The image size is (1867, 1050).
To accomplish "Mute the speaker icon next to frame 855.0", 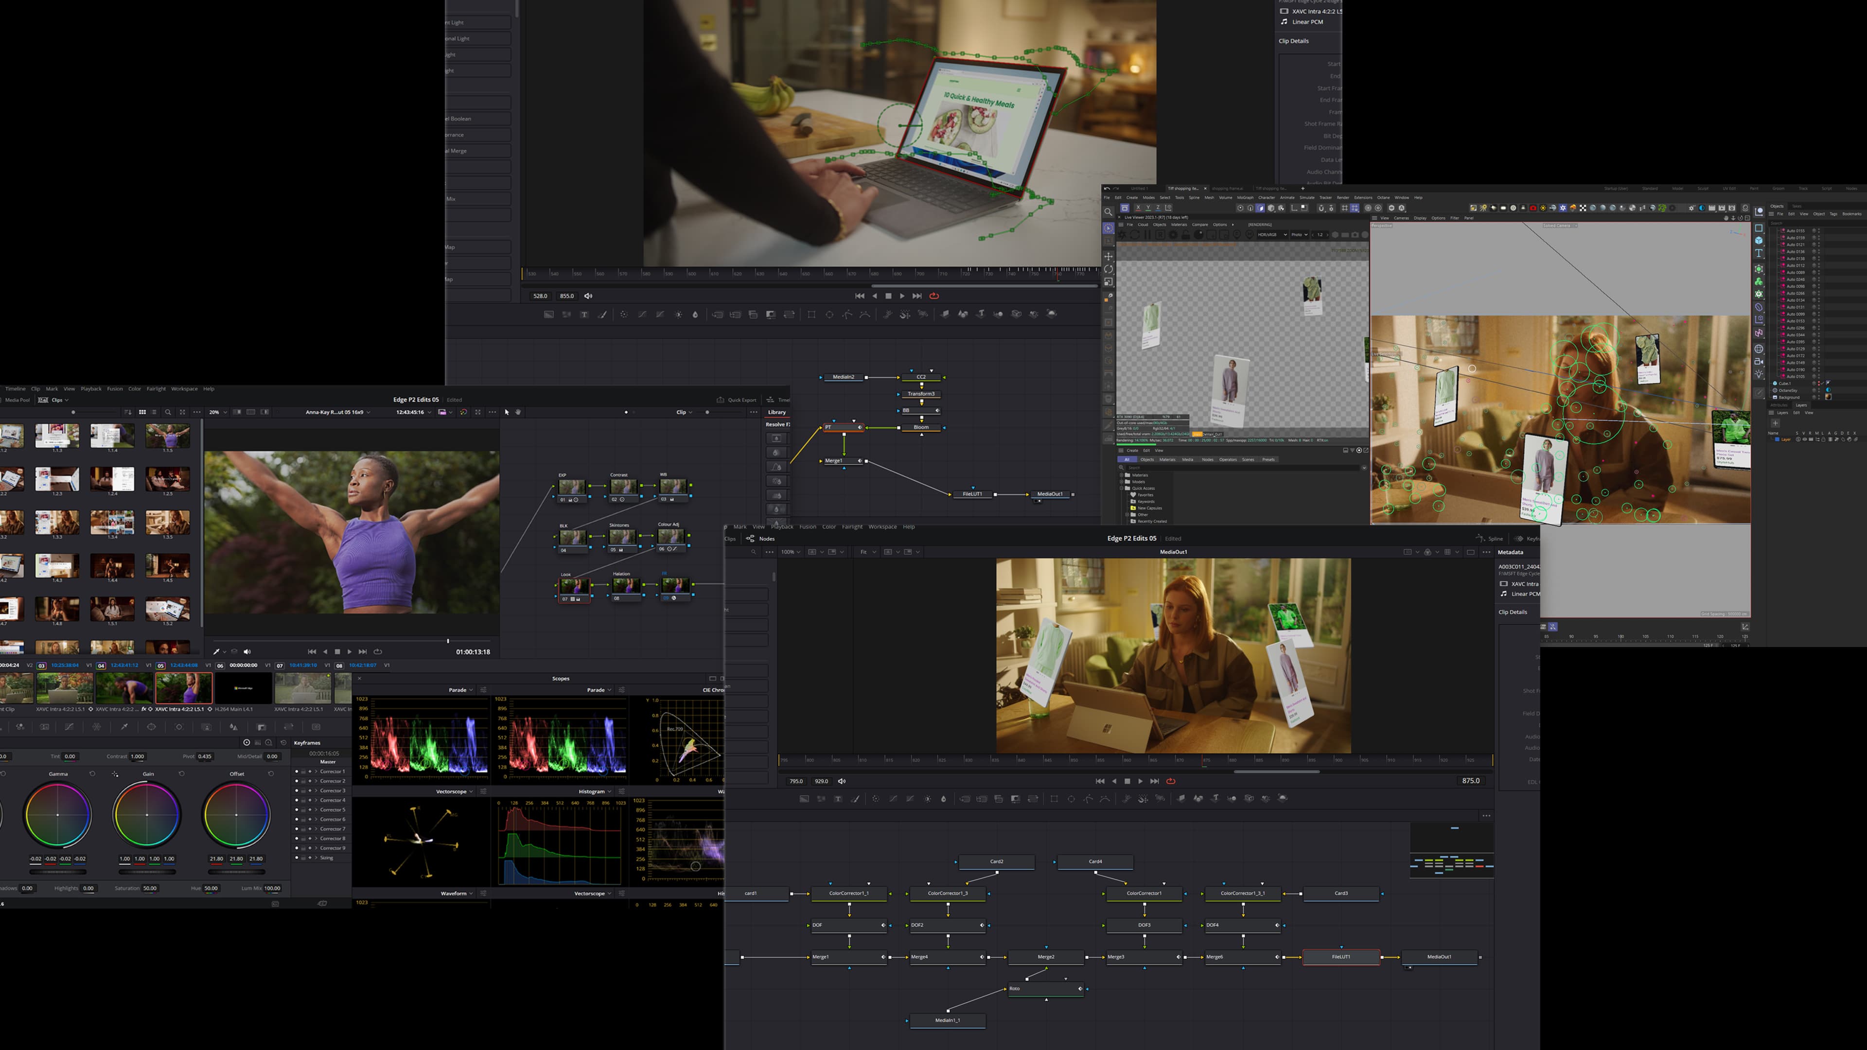I will 588,296.
